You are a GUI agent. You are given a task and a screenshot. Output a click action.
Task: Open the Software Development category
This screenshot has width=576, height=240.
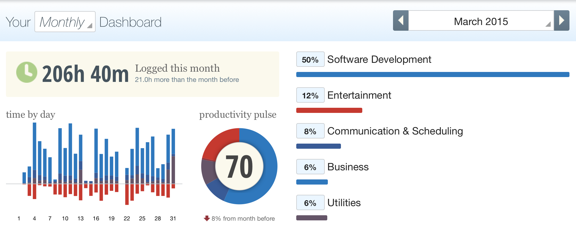pyautogui.click(x=379, y=59)
